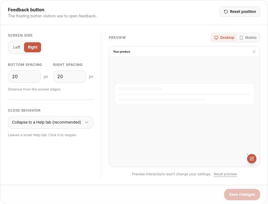Focus the Bottom spacing input field
268x204 pixels.
(x=24, y=77)
